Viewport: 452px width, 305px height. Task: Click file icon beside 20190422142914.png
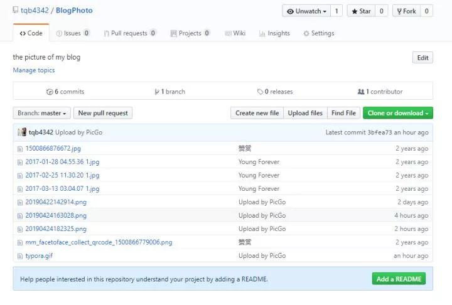click(20, 202)
